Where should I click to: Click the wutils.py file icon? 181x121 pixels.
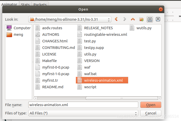(132, 28)
